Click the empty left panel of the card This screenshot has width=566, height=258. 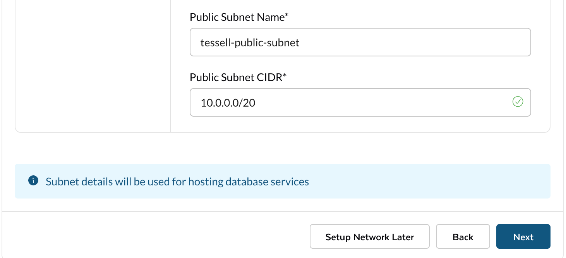[x=93, y=66]
